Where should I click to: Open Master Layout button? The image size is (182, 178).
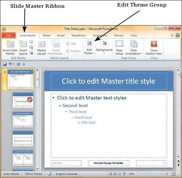[42, 48]
